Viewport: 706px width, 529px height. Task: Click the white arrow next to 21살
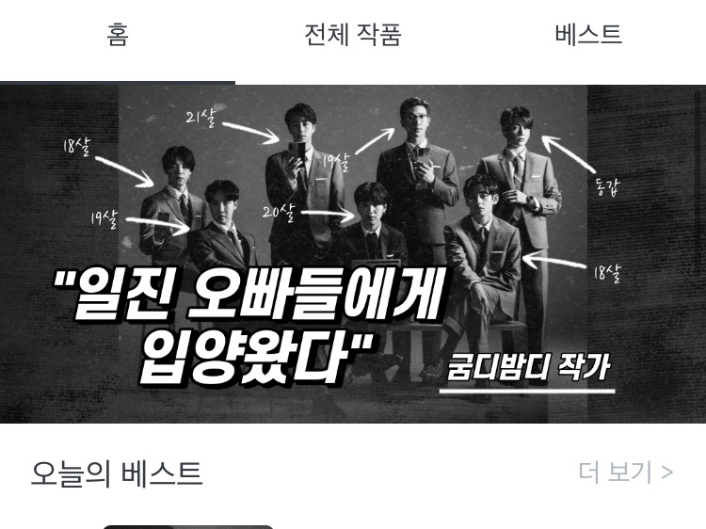(250, 133)
